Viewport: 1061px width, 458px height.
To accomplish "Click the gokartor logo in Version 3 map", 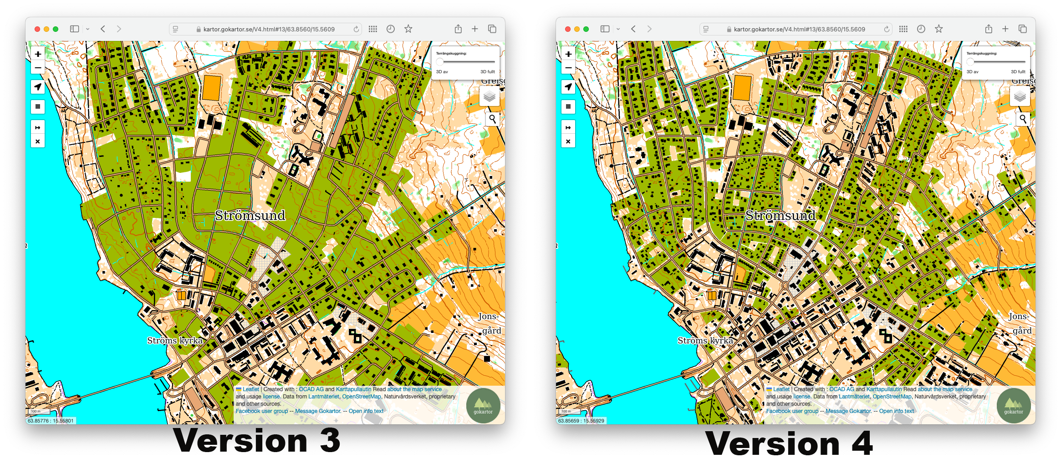I will coord(483,406).
